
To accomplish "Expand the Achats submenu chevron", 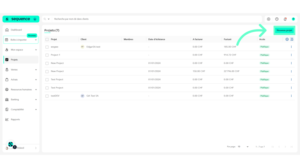I will (x=36, y=79).
